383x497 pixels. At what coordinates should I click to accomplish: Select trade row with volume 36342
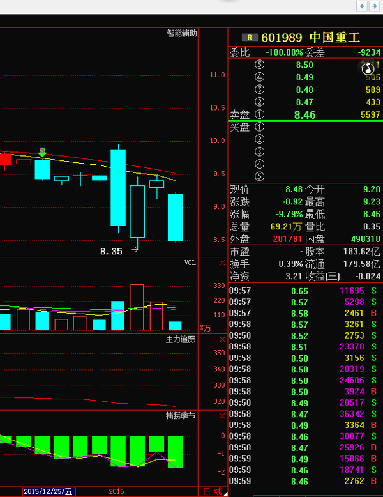(303, 414)
